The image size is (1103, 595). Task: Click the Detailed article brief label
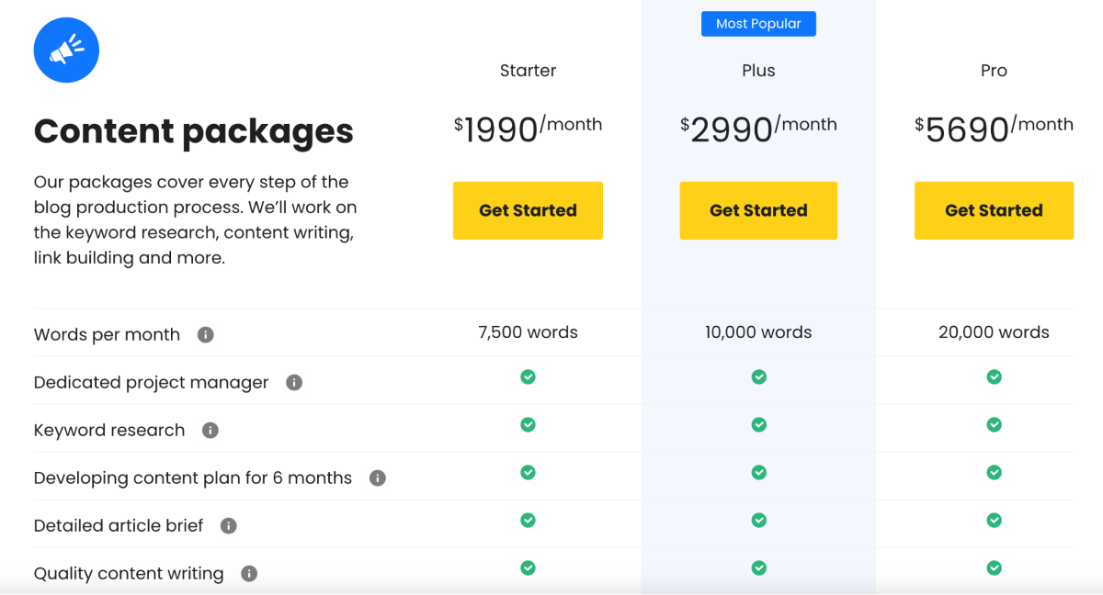[119, 525]
